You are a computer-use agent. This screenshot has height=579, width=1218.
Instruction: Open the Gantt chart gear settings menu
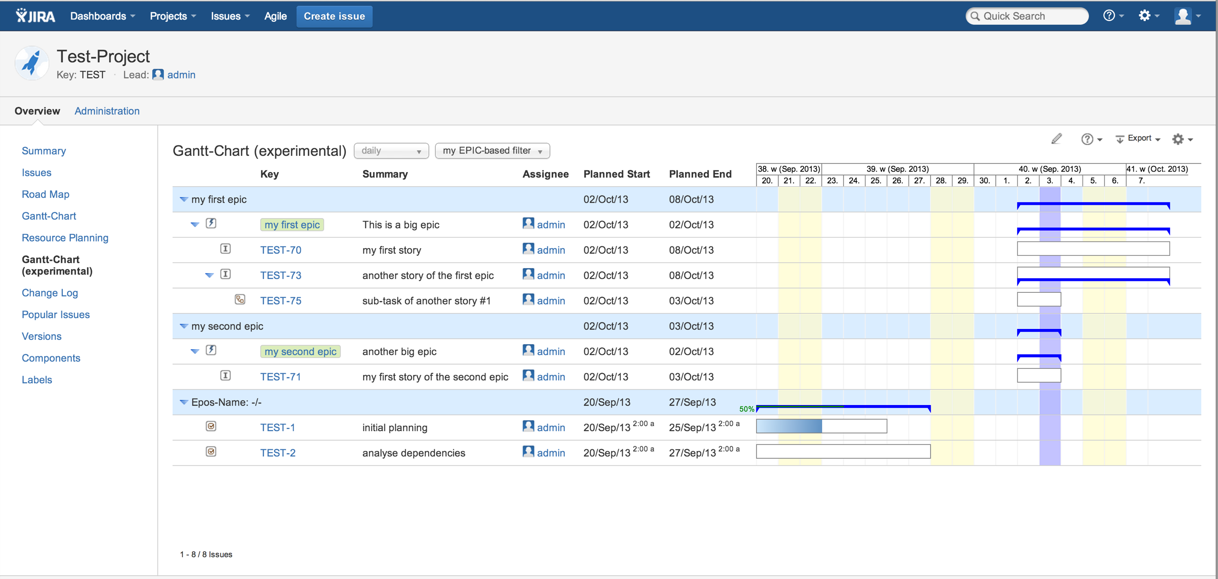[x=1182, y=139]
